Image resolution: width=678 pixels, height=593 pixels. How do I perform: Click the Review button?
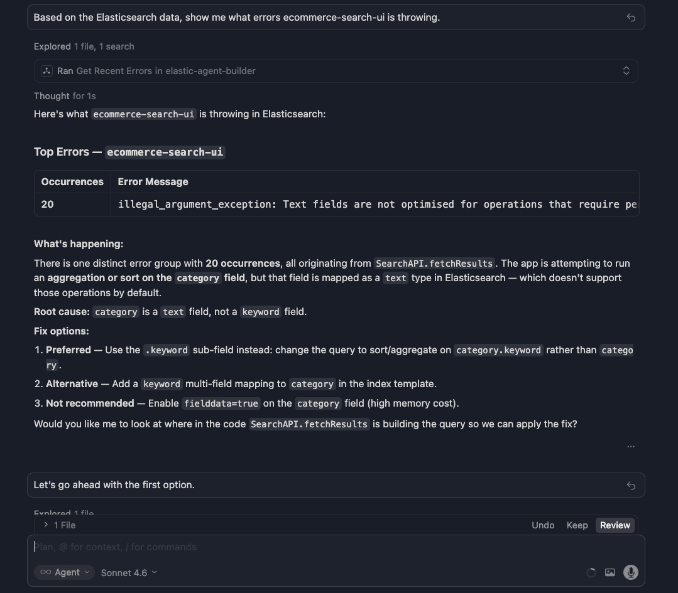click(x=615, y=525)
